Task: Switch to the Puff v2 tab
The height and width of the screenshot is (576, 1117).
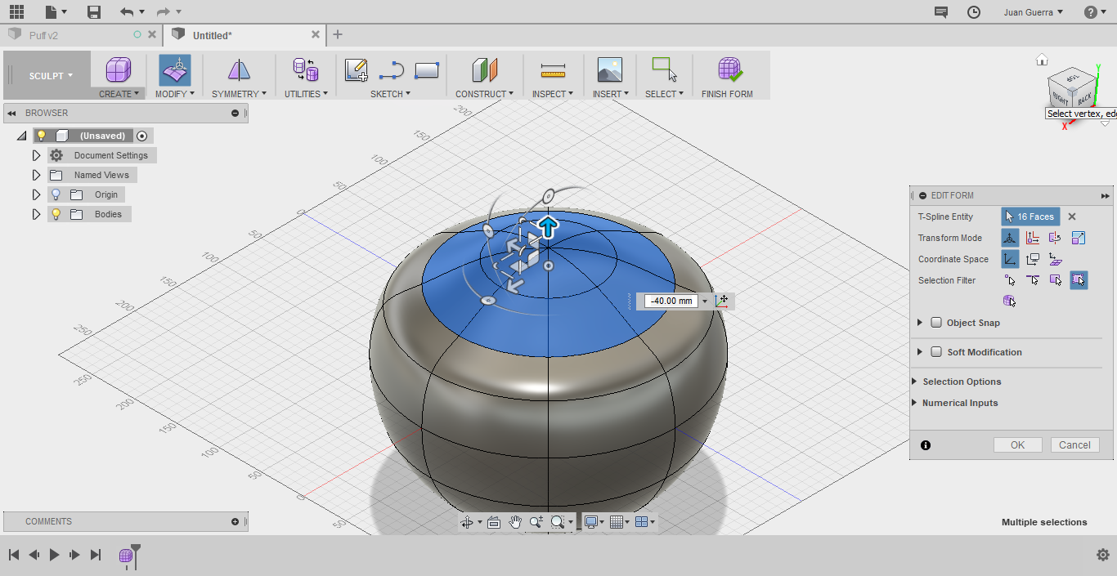Action: 43,35
